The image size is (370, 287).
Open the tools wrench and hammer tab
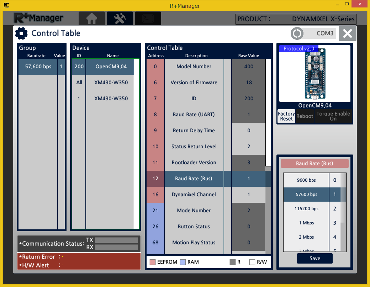[120, 18]
